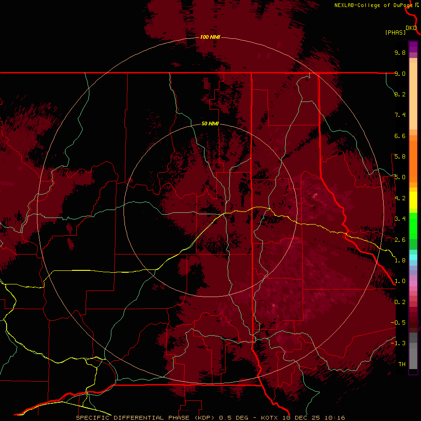Image resolution: width=421 pixels, height=421 pixels.
Task: Click the 3.4 scale value label
Action: 400,219
